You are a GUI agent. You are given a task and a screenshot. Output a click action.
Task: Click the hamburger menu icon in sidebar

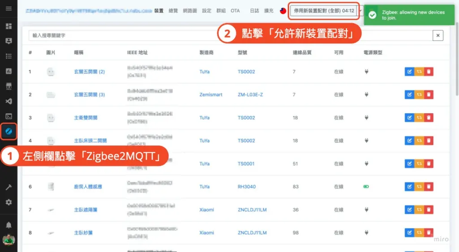pos(9,9)
